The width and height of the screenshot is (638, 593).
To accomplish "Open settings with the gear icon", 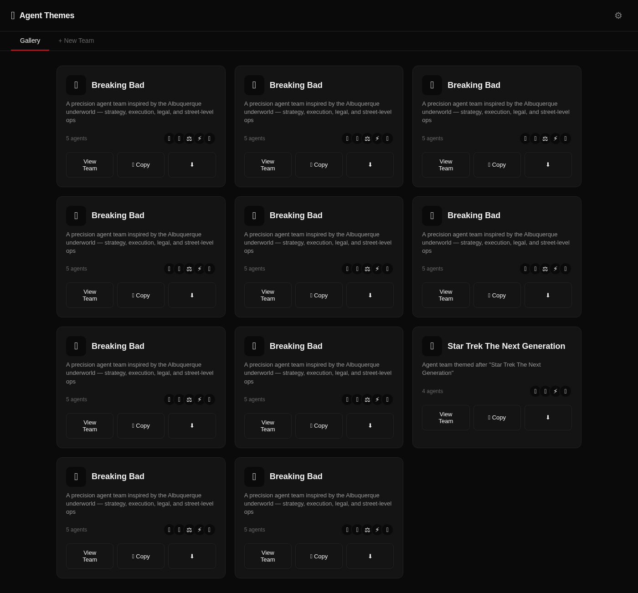I will 618,15.
